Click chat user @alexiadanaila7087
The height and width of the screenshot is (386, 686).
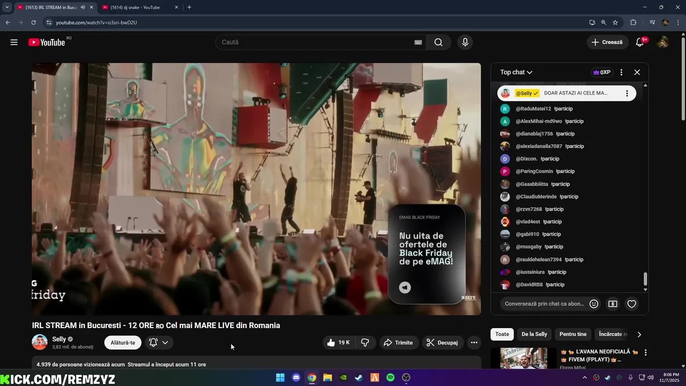coord(539,146)
